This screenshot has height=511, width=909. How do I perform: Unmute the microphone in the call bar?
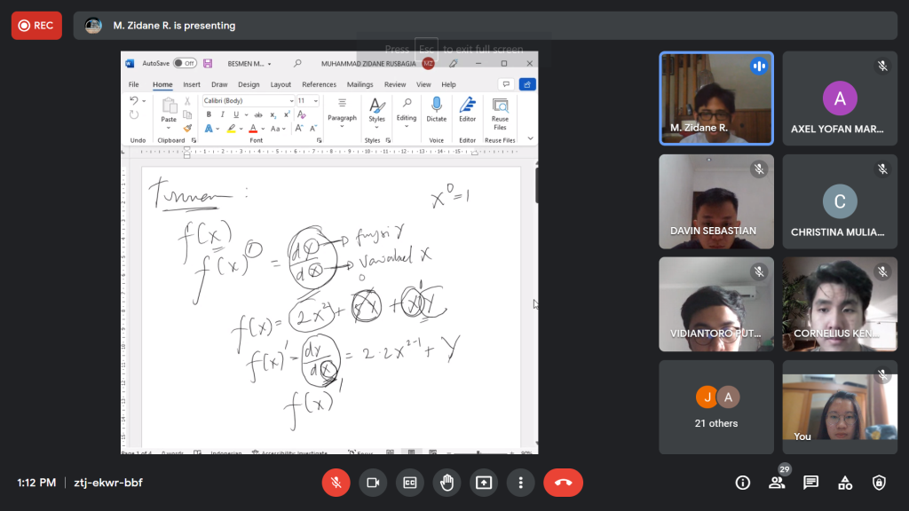336,483
